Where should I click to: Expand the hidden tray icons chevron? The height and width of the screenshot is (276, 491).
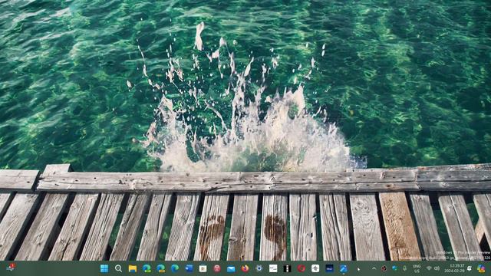pos(374,268)
